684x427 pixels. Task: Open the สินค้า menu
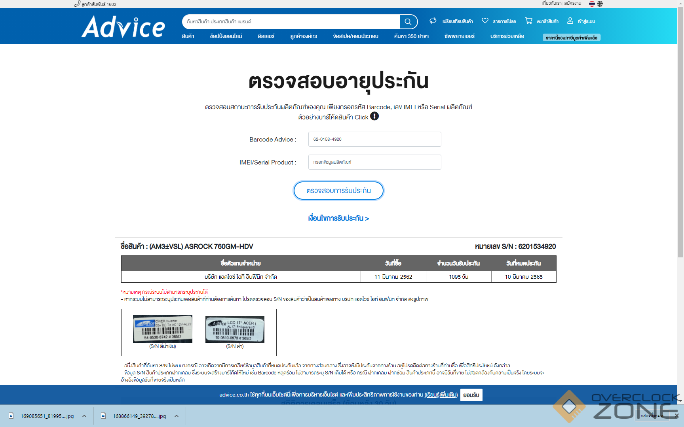click(x=188, y=36)
